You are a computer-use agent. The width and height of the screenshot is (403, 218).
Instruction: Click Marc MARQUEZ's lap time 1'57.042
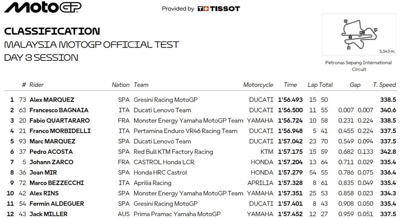(x=290, y=141)
